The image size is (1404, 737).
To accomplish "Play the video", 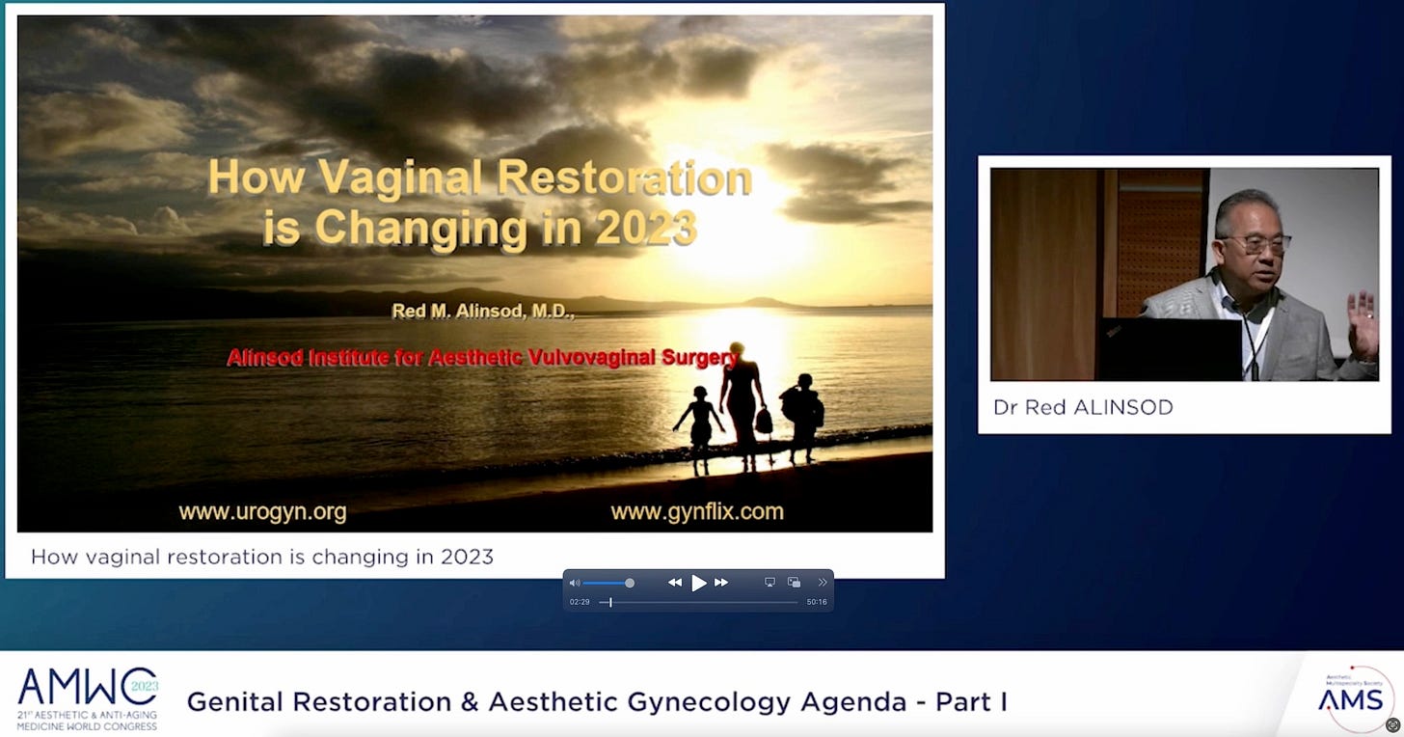I will (x=699, y=583).
